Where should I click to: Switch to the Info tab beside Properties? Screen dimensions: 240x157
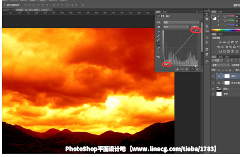click(x=165, y=12)
